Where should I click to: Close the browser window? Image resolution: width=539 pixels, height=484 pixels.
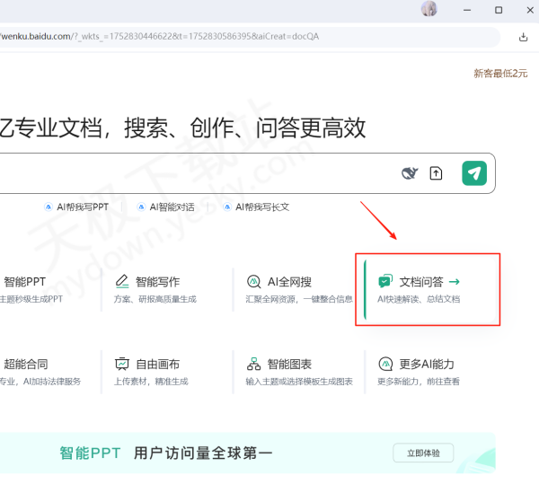point(530,10)
